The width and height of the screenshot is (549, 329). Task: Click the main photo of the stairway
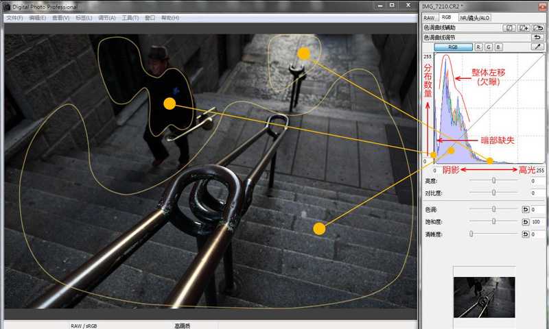click(x=211, y=171)
